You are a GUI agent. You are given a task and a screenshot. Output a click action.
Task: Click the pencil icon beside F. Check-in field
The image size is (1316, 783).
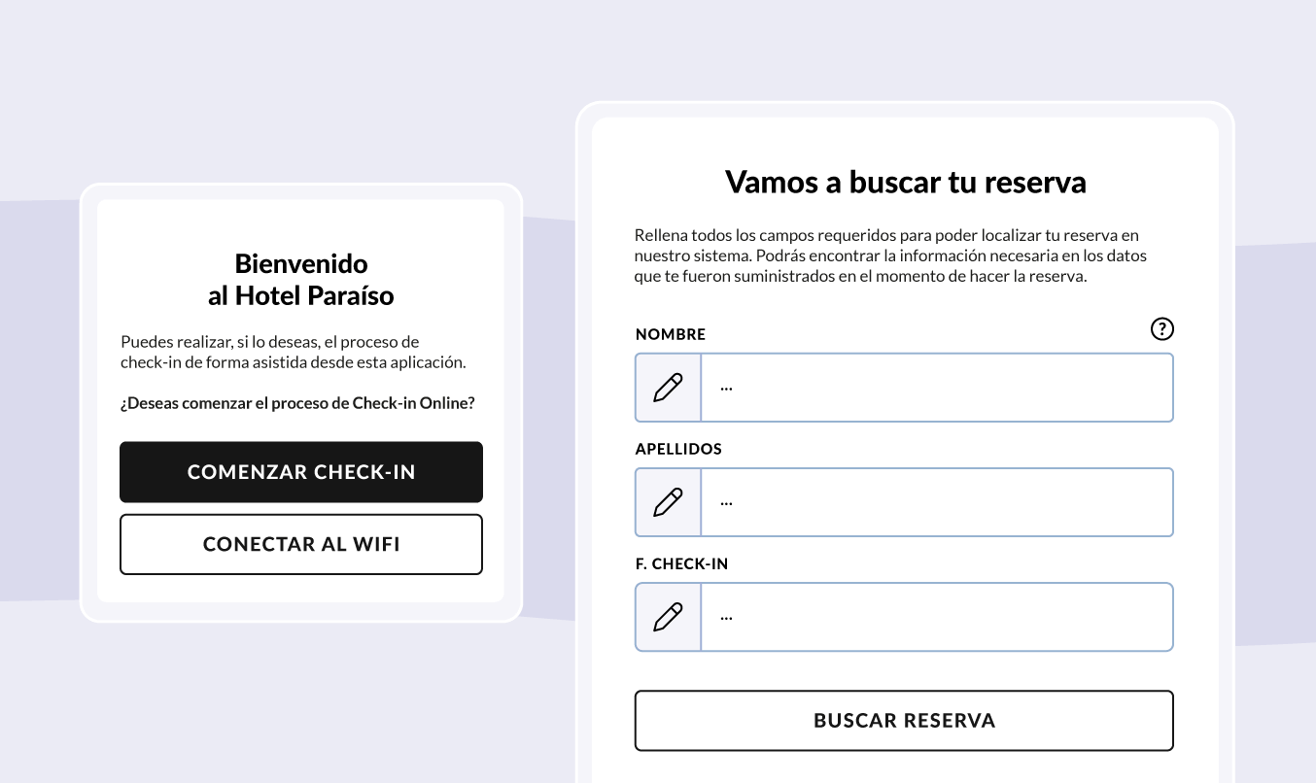coord(668,617)
